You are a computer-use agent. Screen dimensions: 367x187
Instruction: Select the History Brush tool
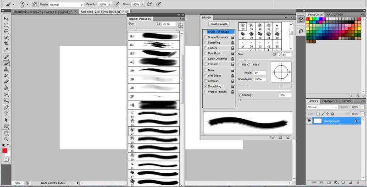[x=6, y=76]
